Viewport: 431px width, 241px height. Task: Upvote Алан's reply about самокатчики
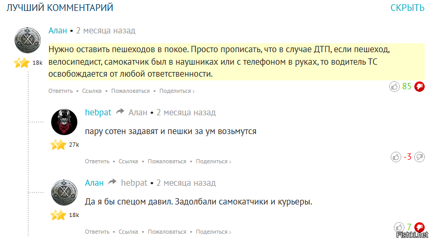pyautogui.click(x=400, y=227)
